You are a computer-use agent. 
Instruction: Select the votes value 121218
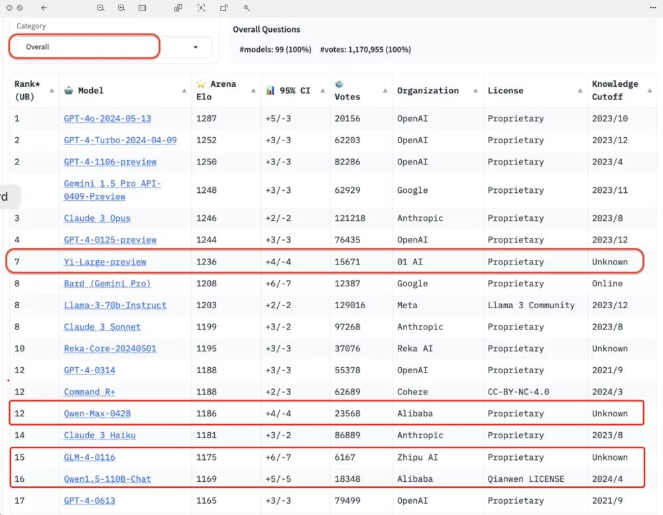tap(349, 218)
